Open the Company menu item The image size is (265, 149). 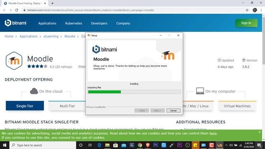[x=123, y=23]
